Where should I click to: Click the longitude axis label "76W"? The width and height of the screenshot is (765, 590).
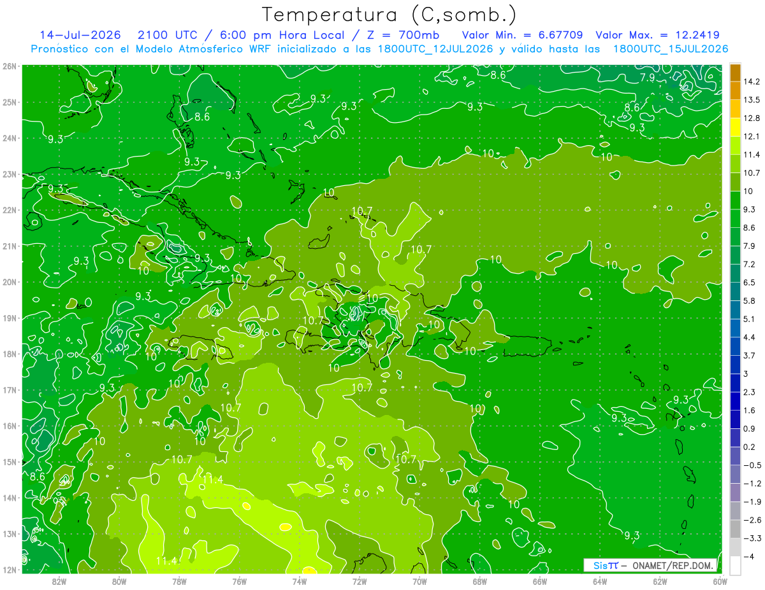240,581
